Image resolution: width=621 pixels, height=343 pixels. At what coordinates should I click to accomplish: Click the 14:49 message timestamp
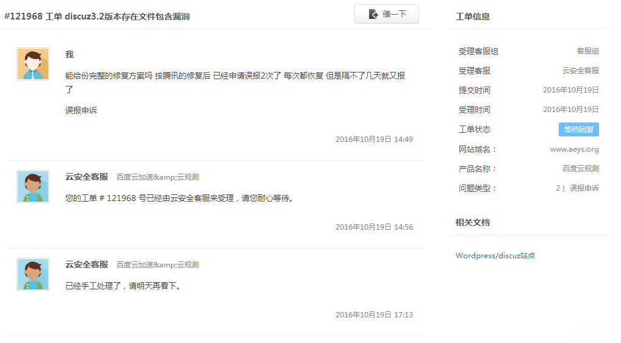374,140
